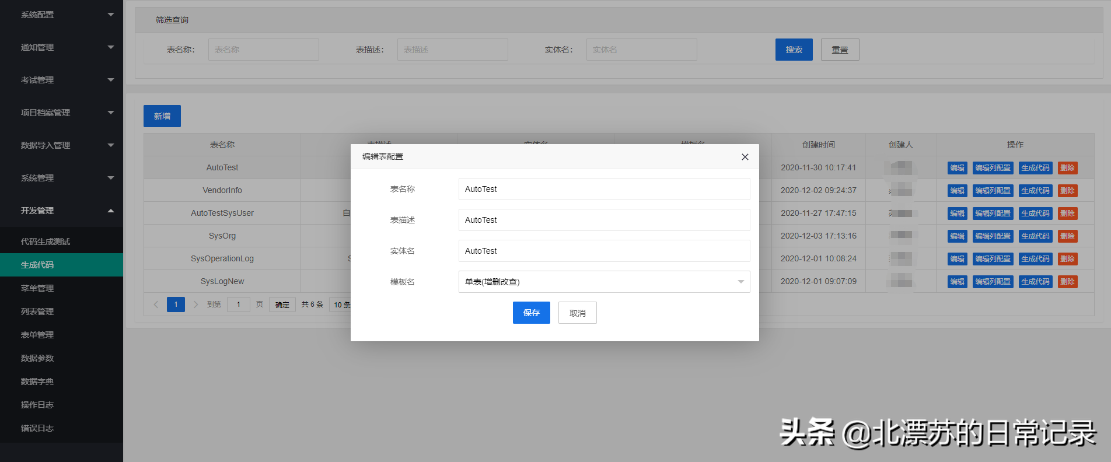Delete the AutoTestSysUser row with 删除
1111x462 pixels.
1067,213
